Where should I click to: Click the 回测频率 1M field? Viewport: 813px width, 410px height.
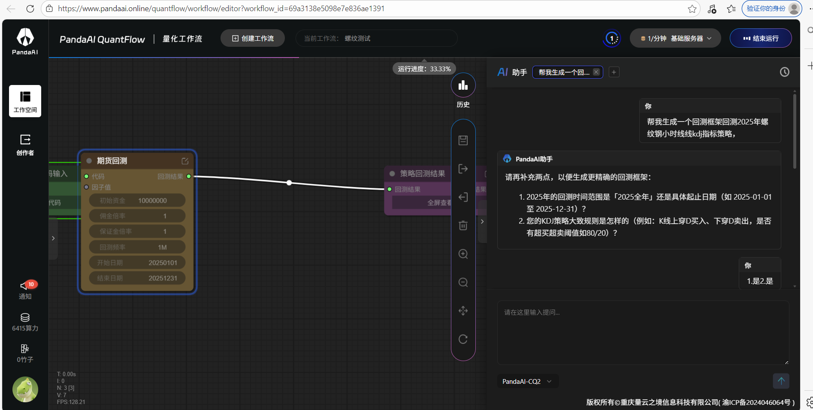click(x=137, y=247)
